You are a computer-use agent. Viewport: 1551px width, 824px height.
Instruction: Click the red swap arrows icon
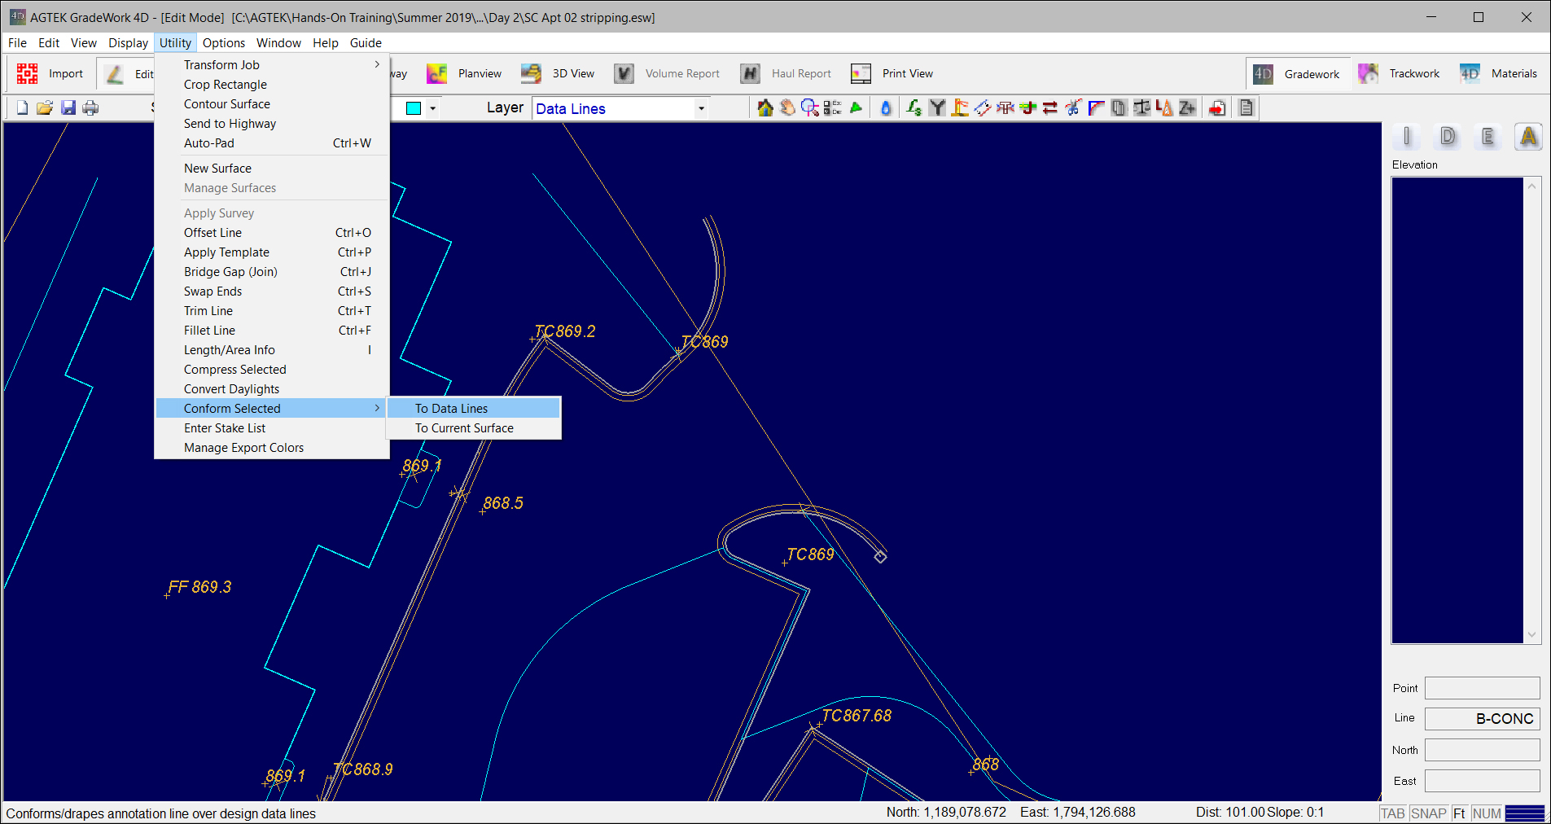[x=1050, y=108]
